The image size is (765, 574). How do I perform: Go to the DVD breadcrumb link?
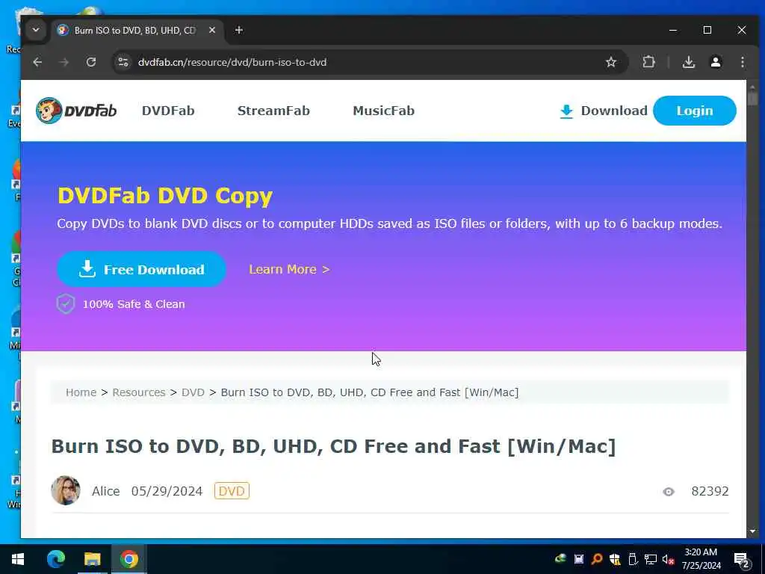(x=193, y=392)
